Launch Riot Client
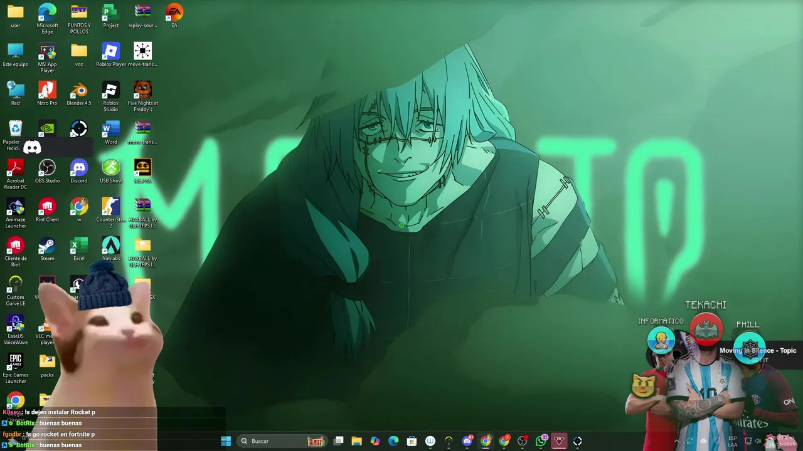Screen dimensions: 803x451 [x=47, y=210]
